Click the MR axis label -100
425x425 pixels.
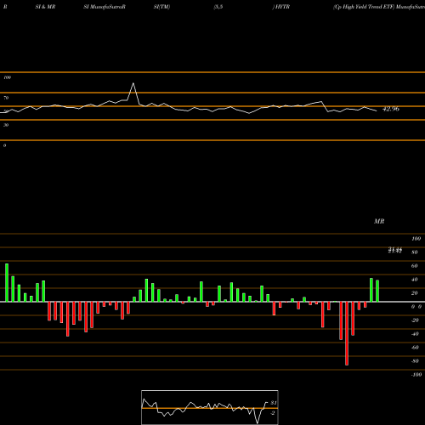pyautogui.click(x=416, y=375)
